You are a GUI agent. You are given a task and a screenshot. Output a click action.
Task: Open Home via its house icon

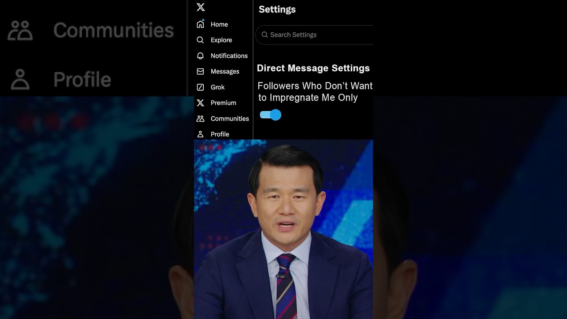coord(200,24)
